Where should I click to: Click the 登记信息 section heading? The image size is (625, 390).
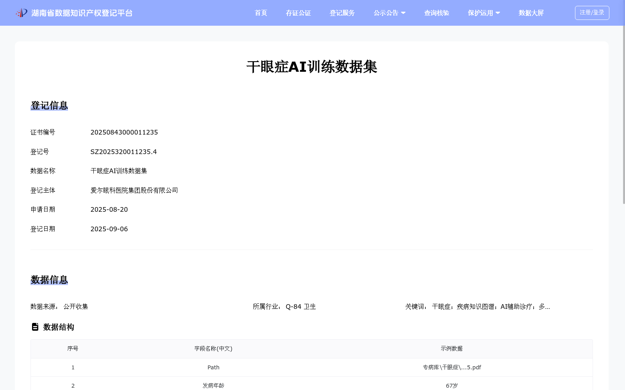pyautogui.click(x=49, y=106)
